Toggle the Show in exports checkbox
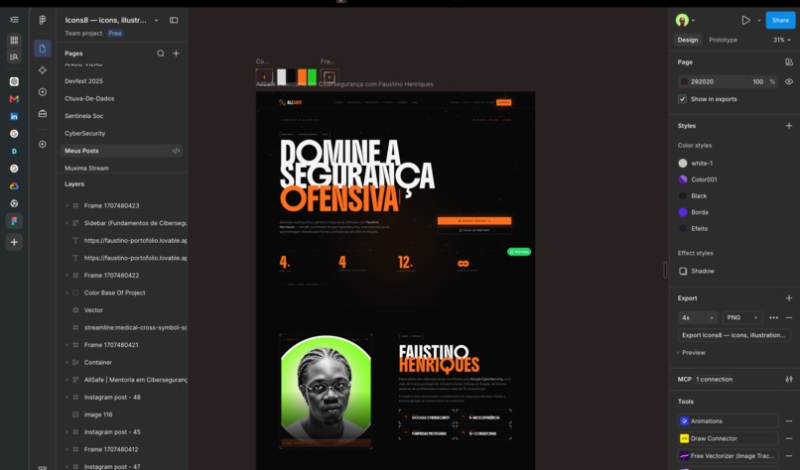800x470 pixels. pyautogui.click(x=682, y=99)
